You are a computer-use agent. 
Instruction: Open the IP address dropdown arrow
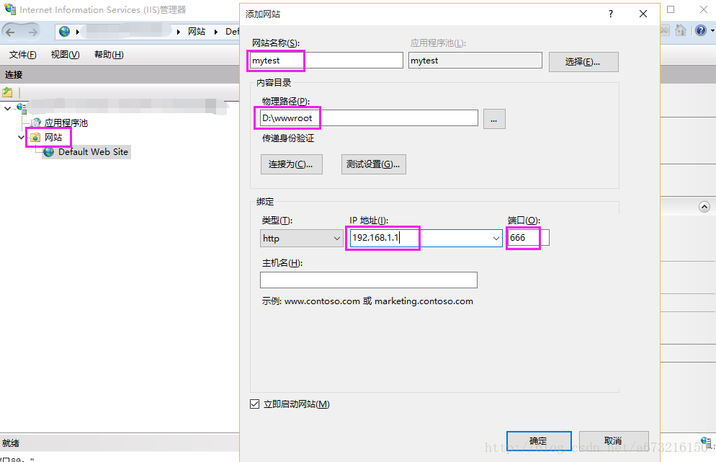tap(496, 239)
